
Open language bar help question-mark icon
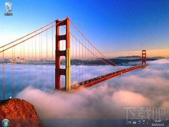(x=139, y=122)
